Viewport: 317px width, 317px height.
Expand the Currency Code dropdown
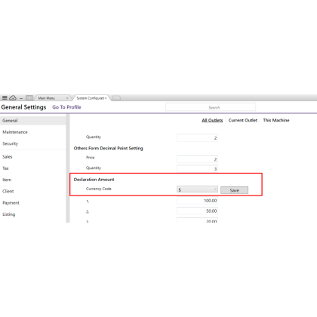click(197, 189)
